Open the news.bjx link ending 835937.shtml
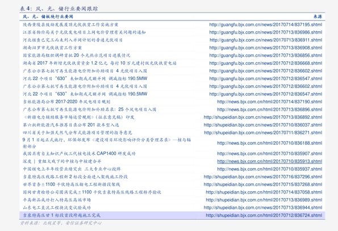Viewport: 338px width, 231px height. (x=269, y=169)
